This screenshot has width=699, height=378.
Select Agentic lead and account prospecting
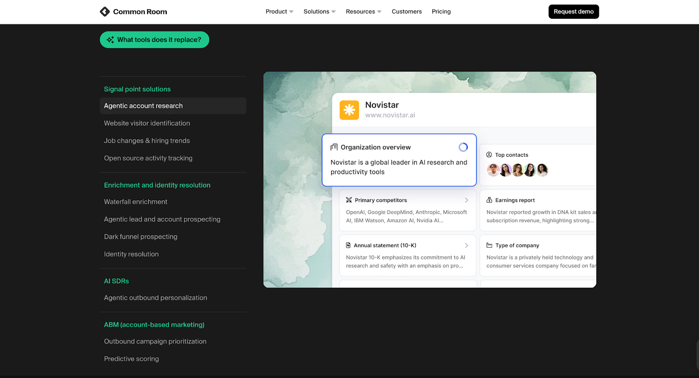click(162, 219)
